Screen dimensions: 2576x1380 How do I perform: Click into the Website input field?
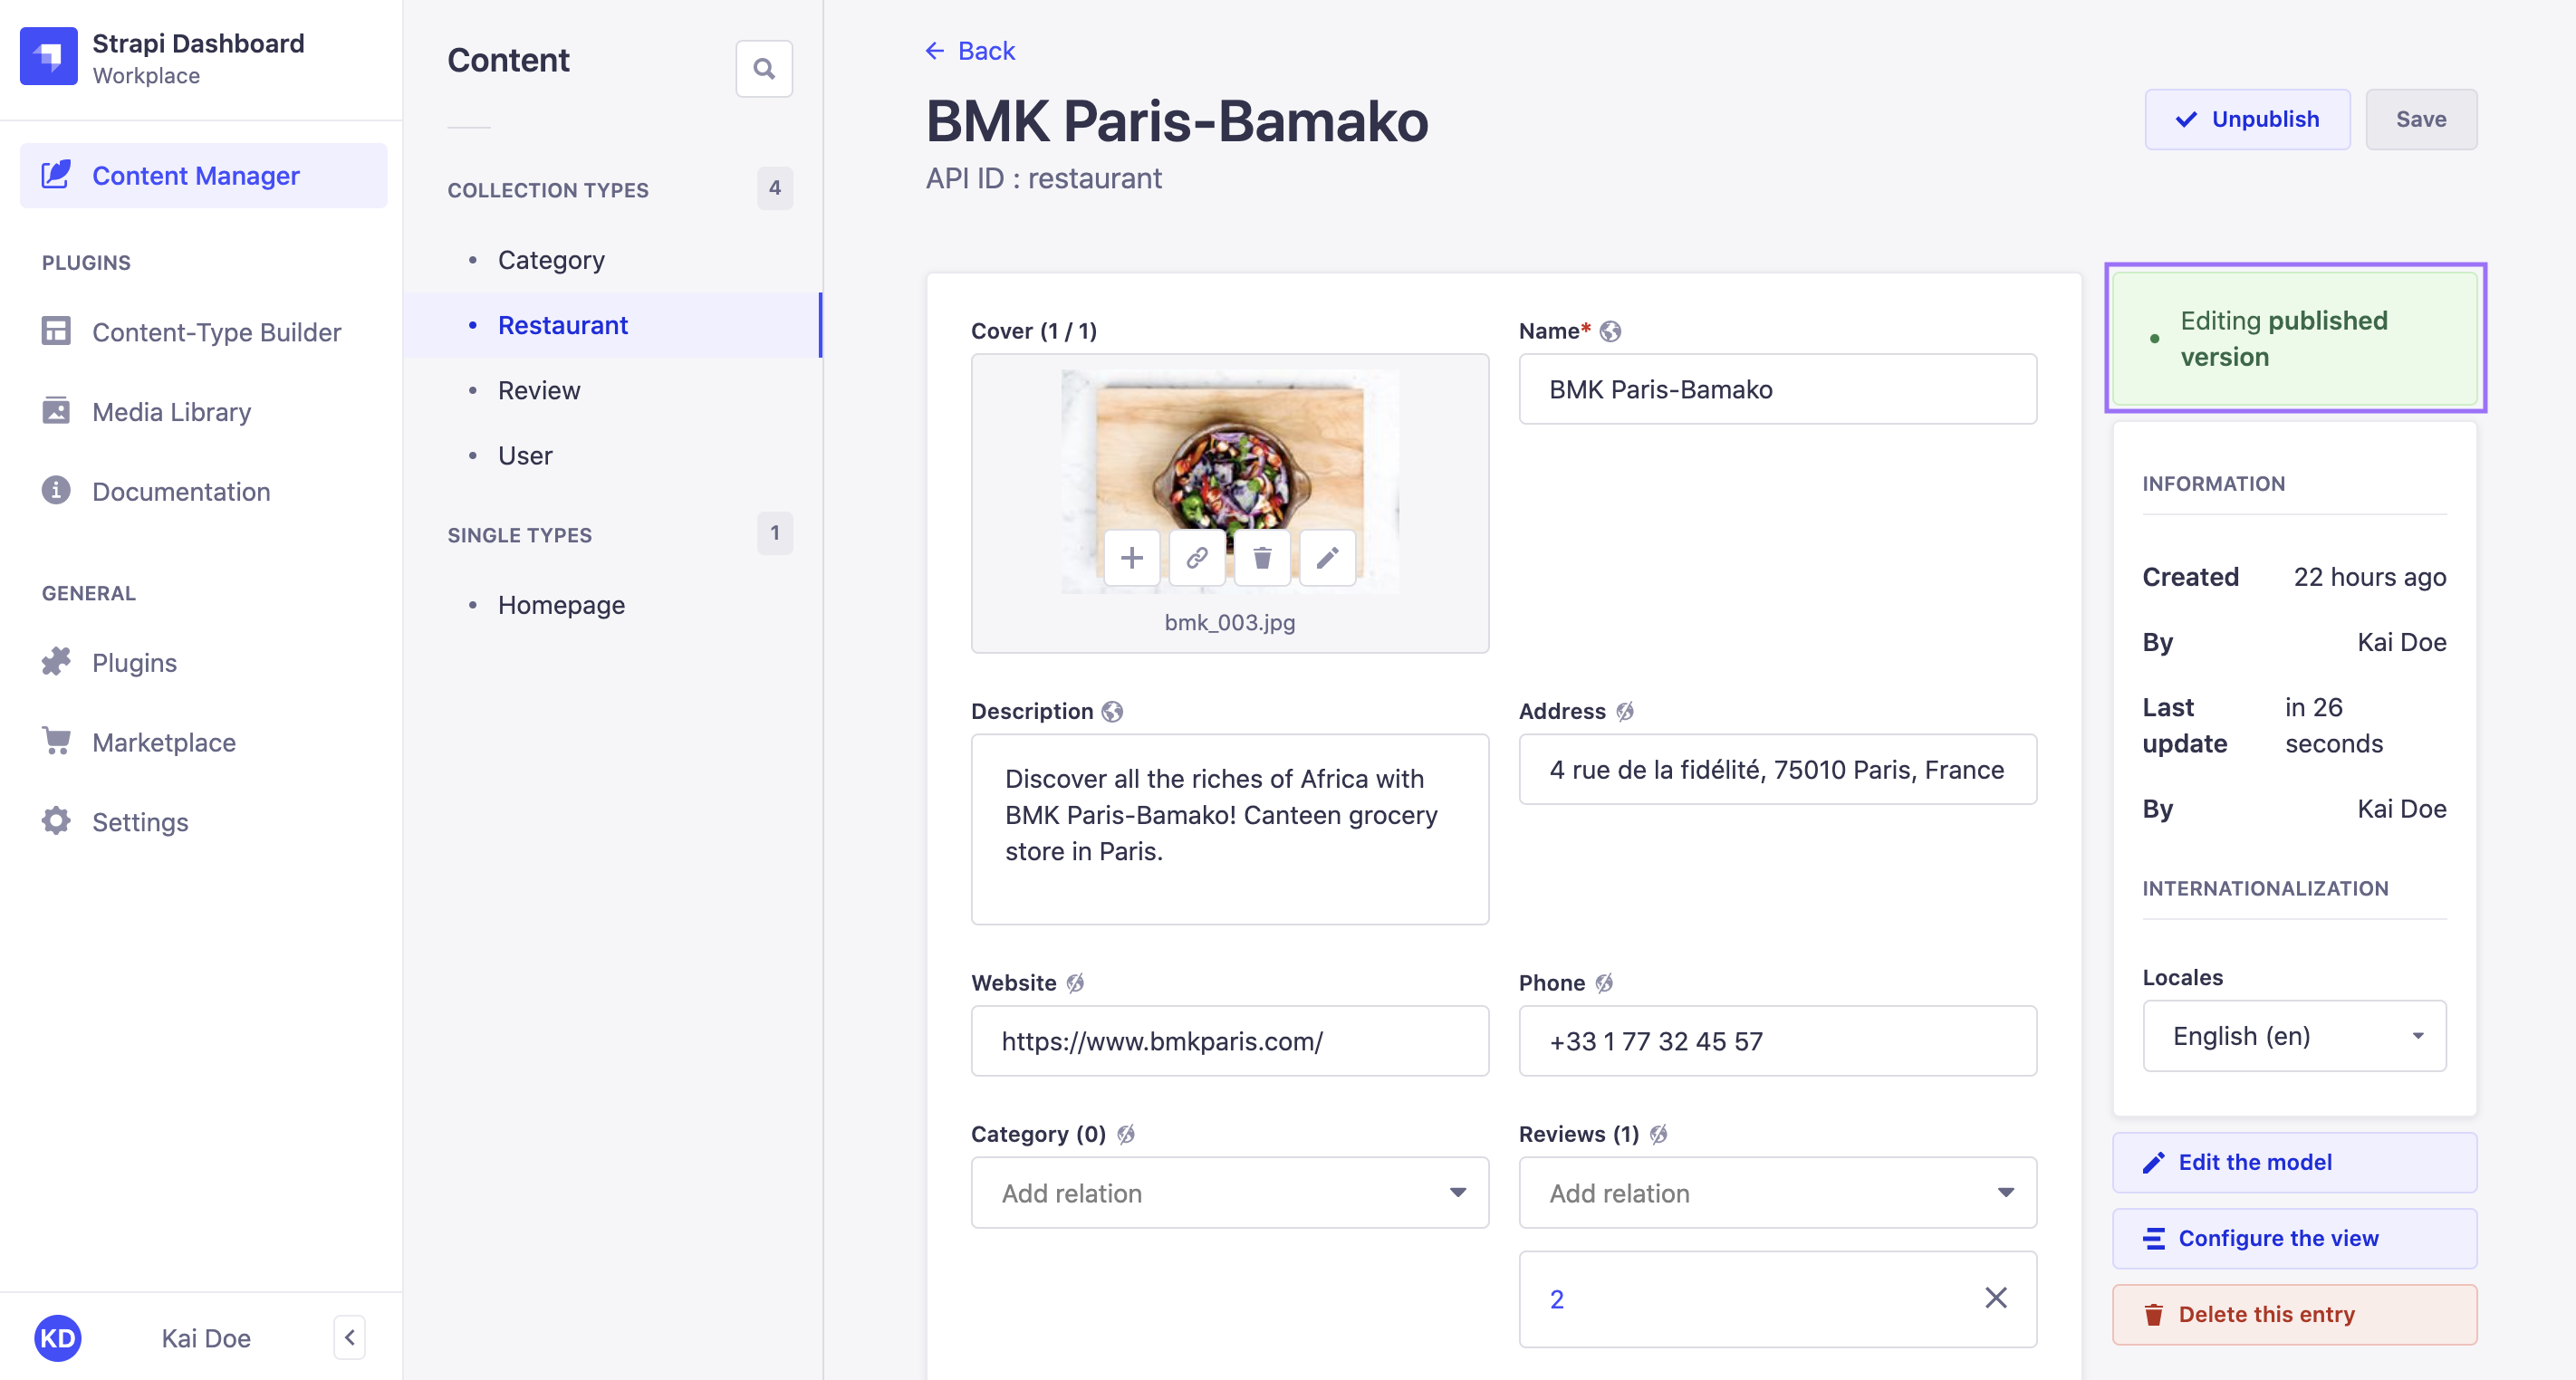click(x=1229, y=1041)
